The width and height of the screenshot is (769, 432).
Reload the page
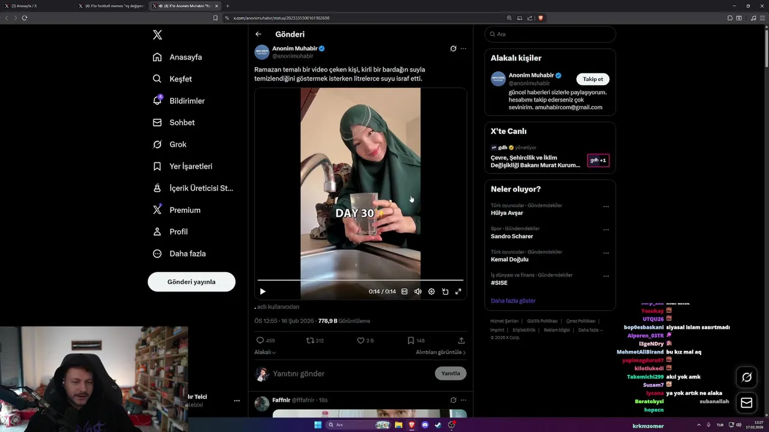click(x=25, y=18)
